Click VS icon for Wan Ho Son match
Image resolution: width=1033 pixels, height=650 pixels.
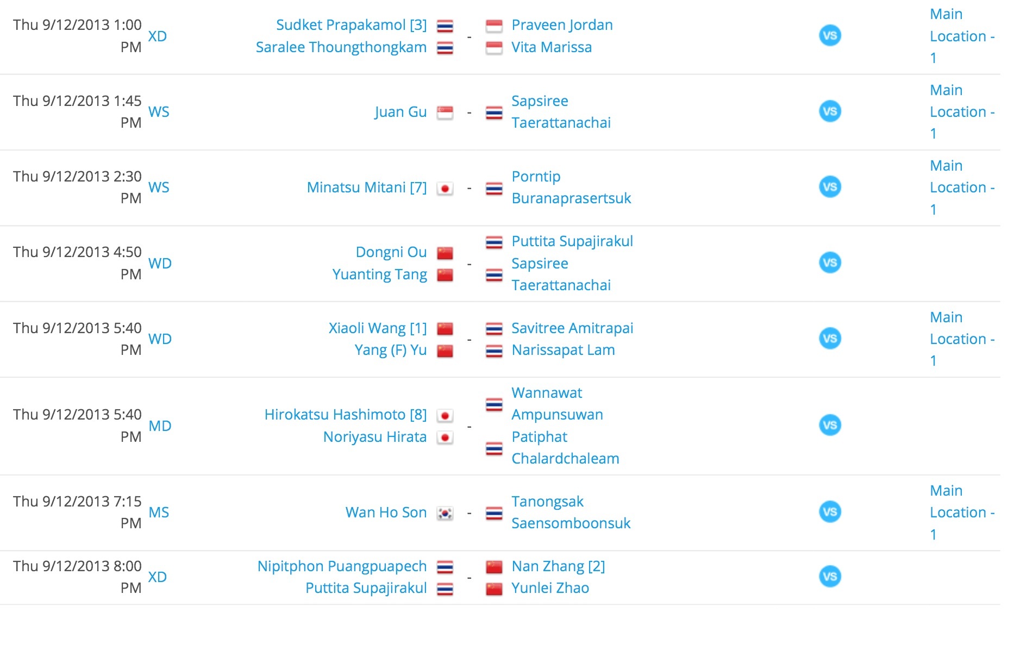[829, 512]
